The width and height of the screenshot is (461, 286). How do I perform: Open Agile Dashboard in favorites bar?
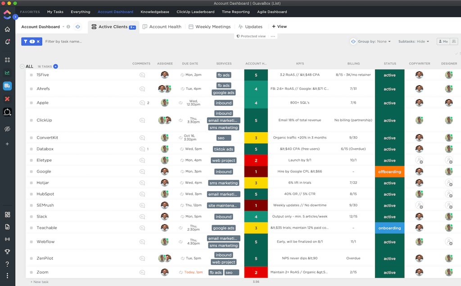272,12
